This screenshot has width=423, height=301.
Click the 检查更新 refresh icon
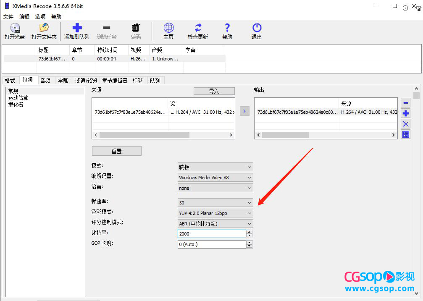tap(198, 28)
